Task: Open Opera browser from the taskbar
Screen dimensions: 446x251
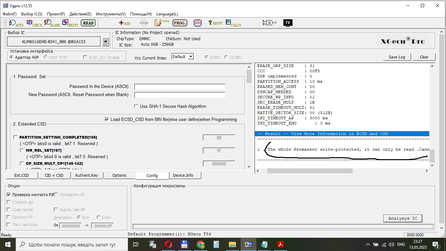Action: tap(168, 244)
